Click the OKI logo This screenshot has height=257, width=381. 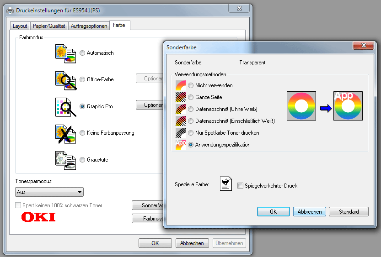pyautogui.click(x=38, y=217)
